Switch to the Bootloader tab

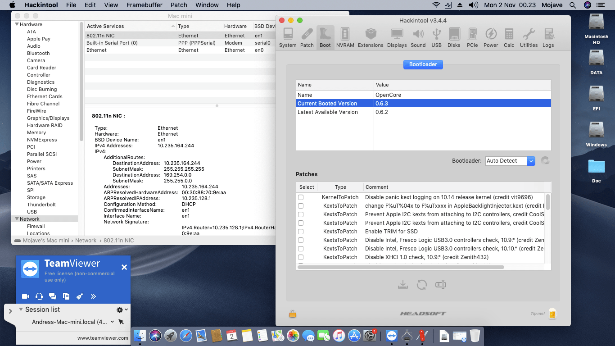tap(423, 64)
